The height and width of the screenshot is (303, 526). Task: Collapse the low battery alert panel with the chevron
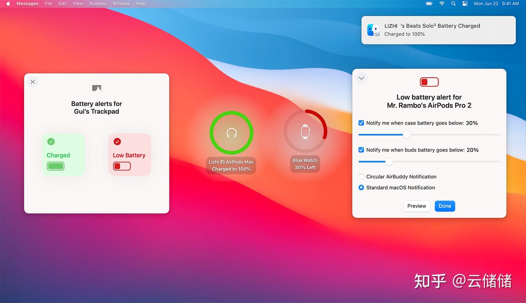point(361,78)
